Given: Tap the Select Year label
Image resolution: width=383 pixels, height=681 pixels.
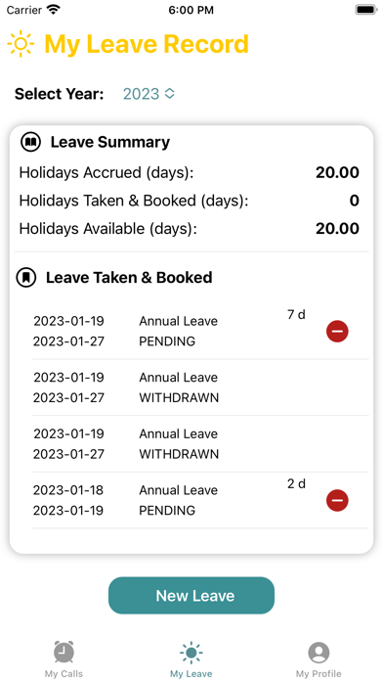Looking at the screenshot, I should pos(60,94).
